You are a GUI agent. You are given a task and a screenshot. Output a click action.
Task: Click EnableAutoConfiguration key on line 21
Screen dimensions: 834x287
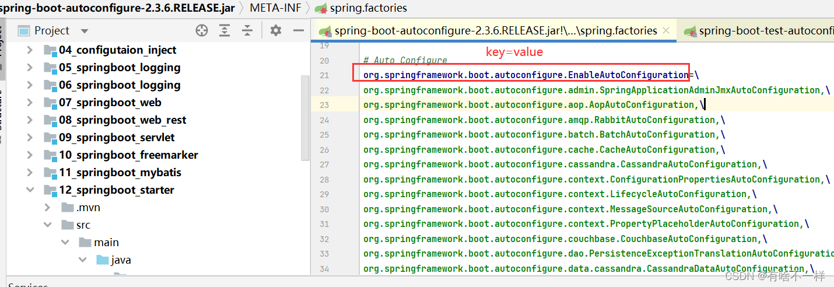pos(628,75)
